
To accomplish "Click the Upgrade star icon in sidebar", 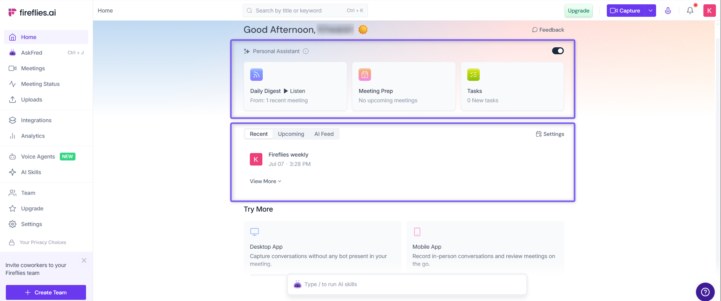I will click(x=13, y=208).
